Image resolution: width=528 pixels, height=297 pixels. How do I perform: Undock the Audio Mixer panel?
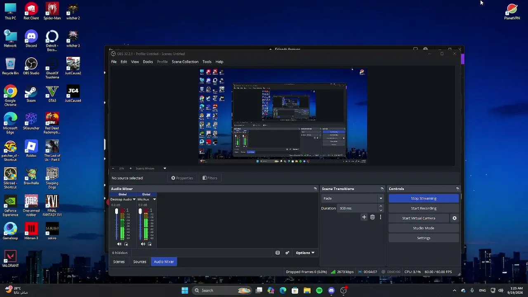tap(315, 189)
